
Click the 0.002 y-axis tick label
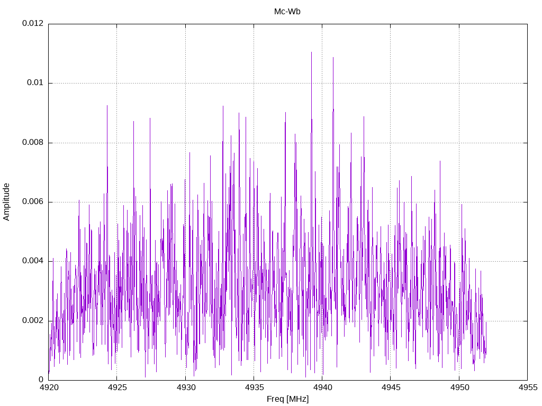(33, 320)
